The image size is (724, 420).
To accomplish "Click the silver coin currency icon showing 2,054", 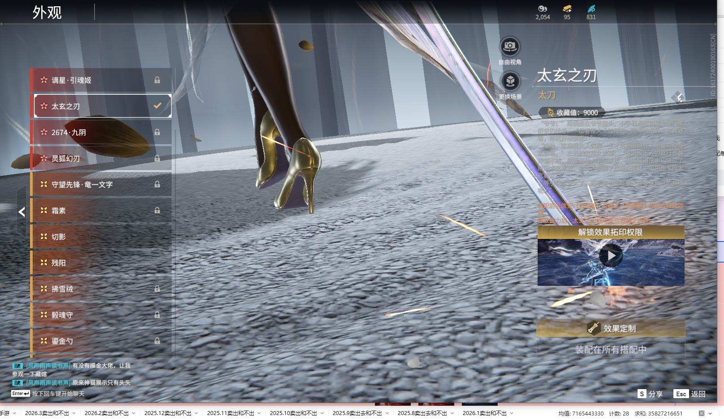I will [x=542, y=8].
